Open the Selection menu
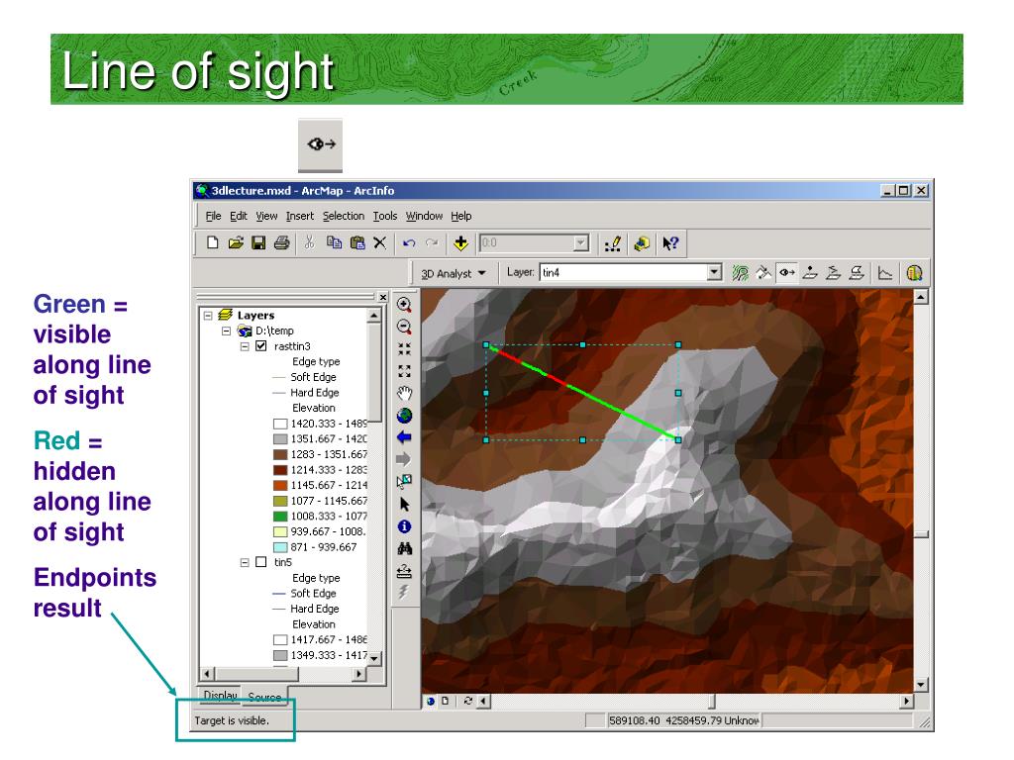The height and width of the screenshot is (760, 1014). click(344, 216)
